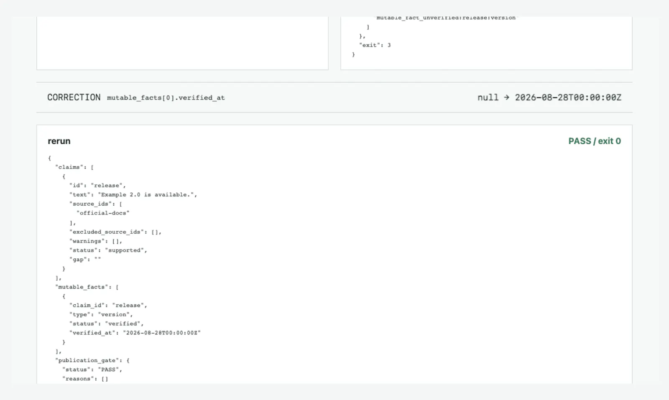Select the "text": "Example 2.0 is available." line
This screenshot has width=669, height=400.
pyautogui.click(x=133, y=195)
